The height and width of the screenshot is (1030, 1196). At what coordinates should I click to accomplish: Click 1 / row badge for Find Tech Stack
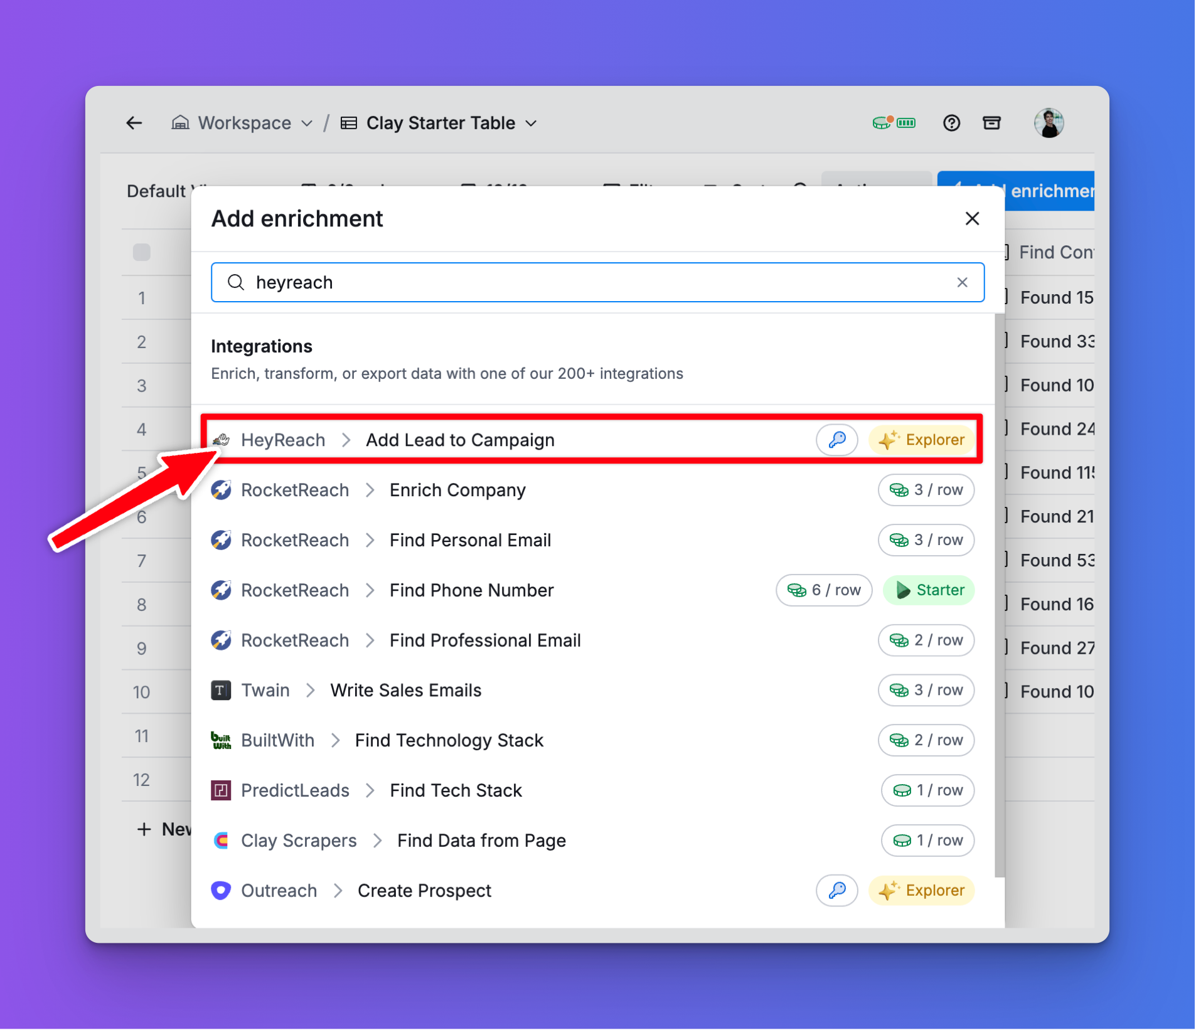[927, 790]
